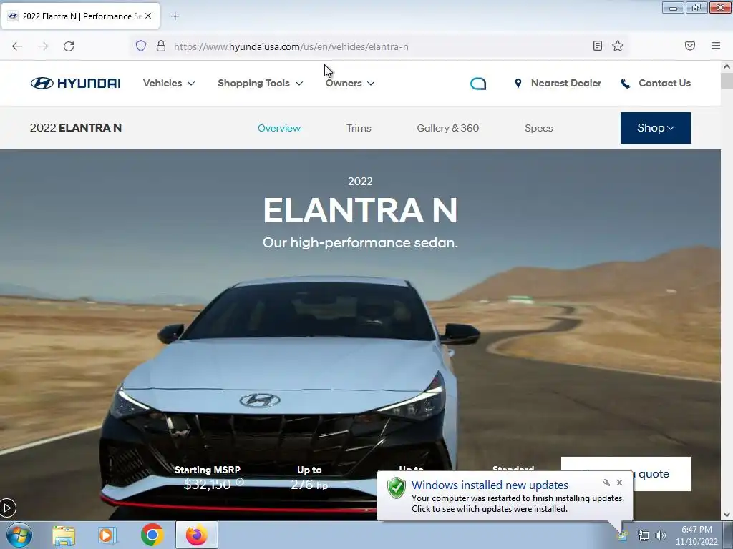Click the MSRP info icon beside $32,150
The height and width of the screenshot is (549, 733).
click(240, 481)
